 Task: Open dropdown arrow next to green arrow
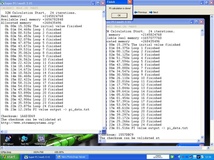coord(175,157)
